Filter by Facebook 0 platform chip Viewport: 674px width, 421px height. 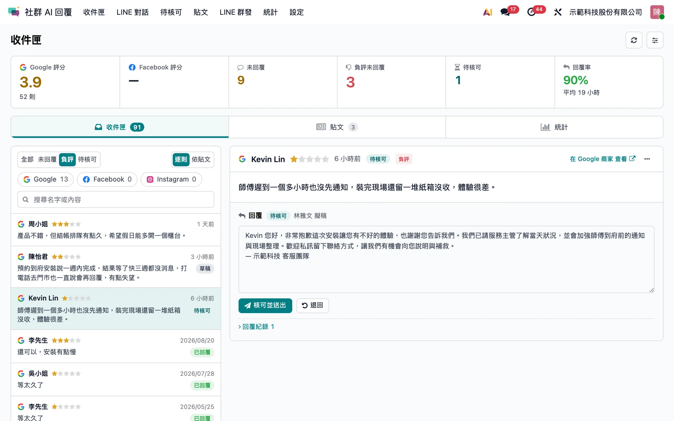click(107, 179)
